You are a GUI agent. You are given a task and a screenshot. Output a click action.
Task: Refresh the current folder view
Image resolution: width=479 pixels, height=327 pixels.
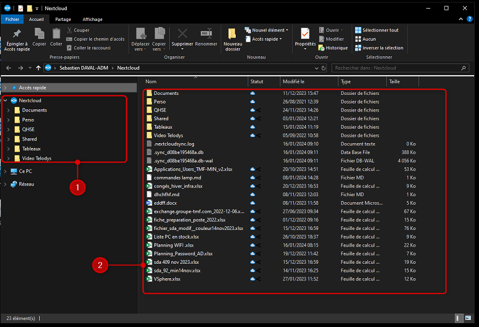pos(323,68)
